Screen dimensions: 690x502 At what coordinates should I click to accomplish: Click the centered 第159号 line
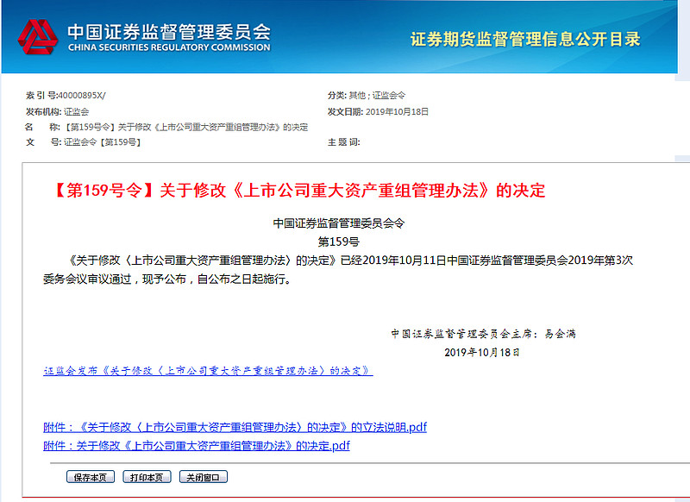(x=338, y=242)
